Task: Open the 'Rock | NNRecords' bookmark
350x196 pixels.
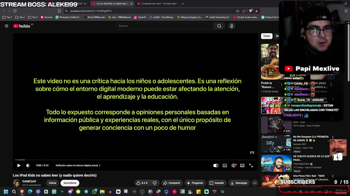Action: (94, 17)
